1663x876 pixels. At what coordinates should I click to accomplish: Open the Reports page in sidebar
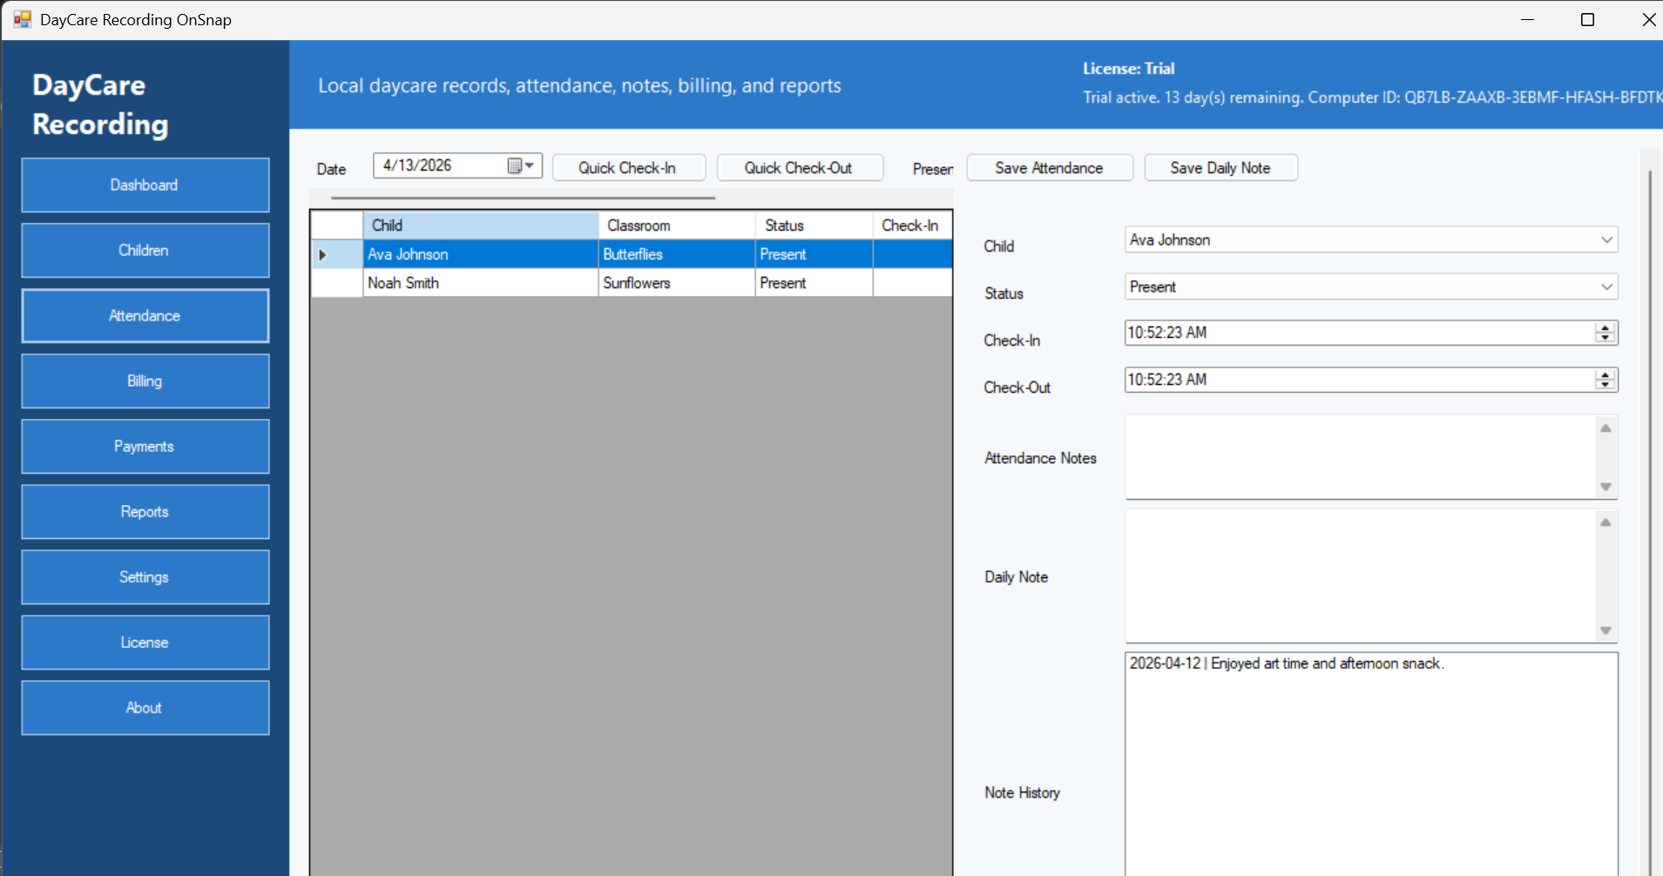(x=145, y=511)
